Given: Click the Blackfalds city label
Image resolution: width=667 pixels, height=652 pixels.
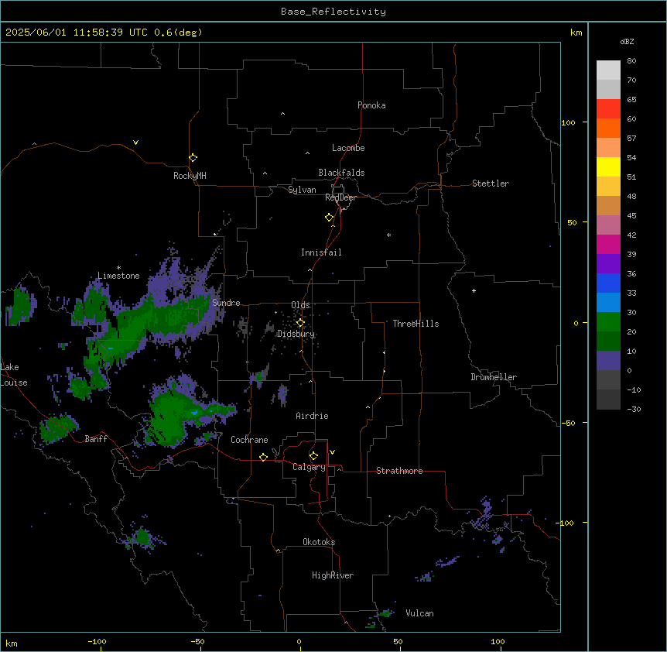Looking at the screenshot, I should [x=341, y=173].
